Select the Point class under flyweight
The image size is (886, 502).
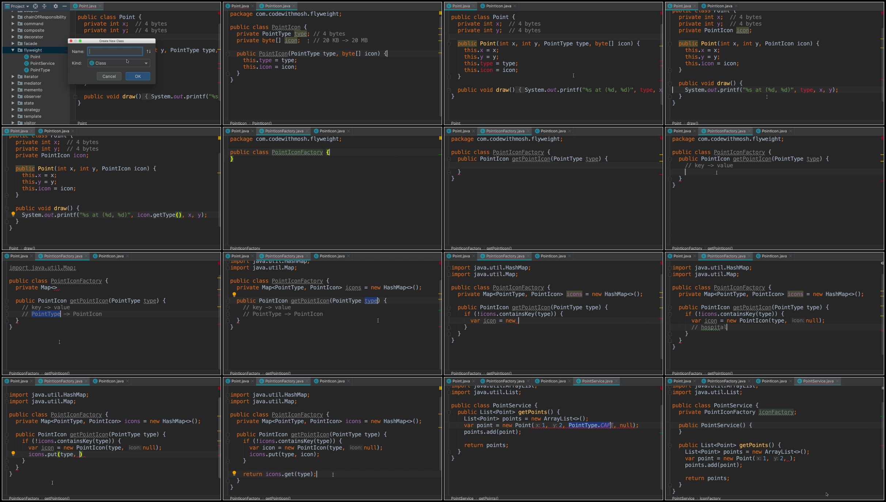[x=35, y=57]
